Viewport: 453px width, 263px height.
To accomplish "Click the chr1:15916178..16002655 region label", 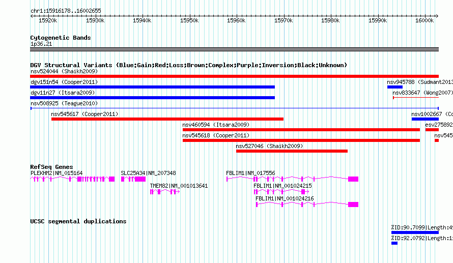I will coord(66,11).
